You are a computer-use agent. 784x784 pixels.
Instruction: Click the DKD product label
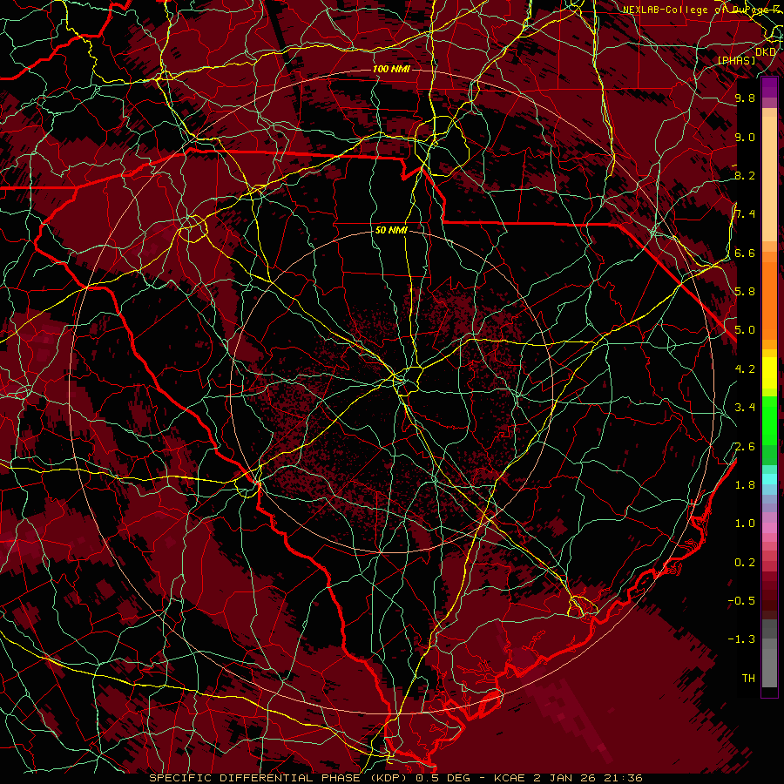[x=766, y=52]
